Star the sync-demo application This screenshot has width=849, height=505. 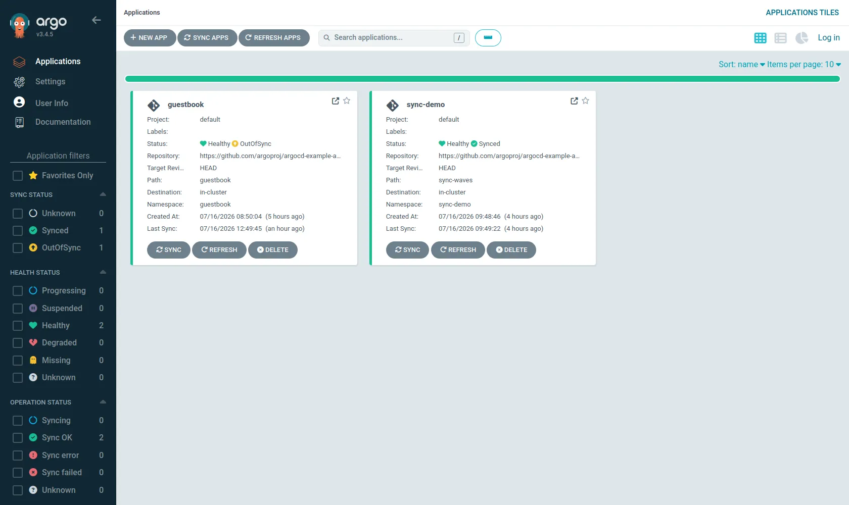click(586, 100)
